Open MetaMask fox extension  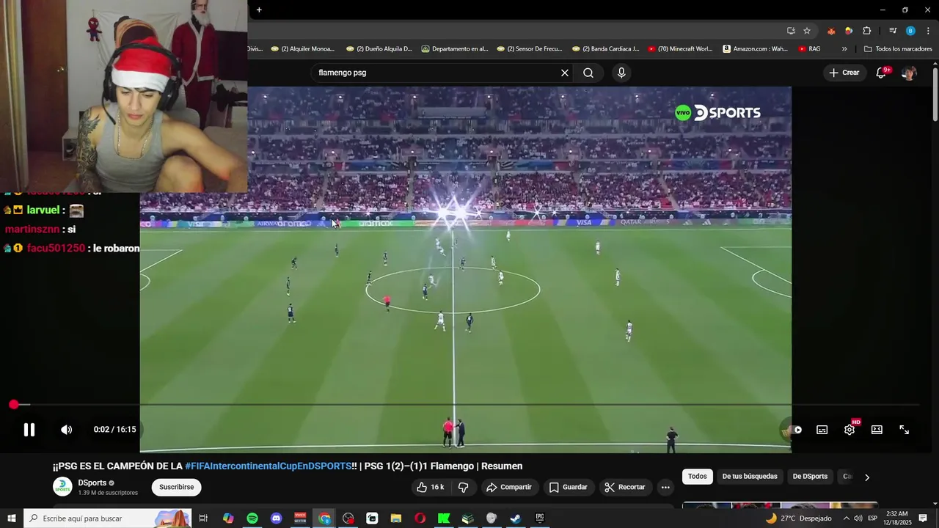831,31
